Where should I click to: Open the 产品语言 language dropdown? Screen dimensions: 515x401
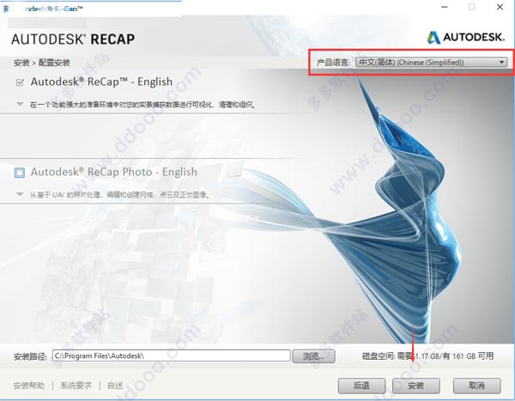pos(431,62)
